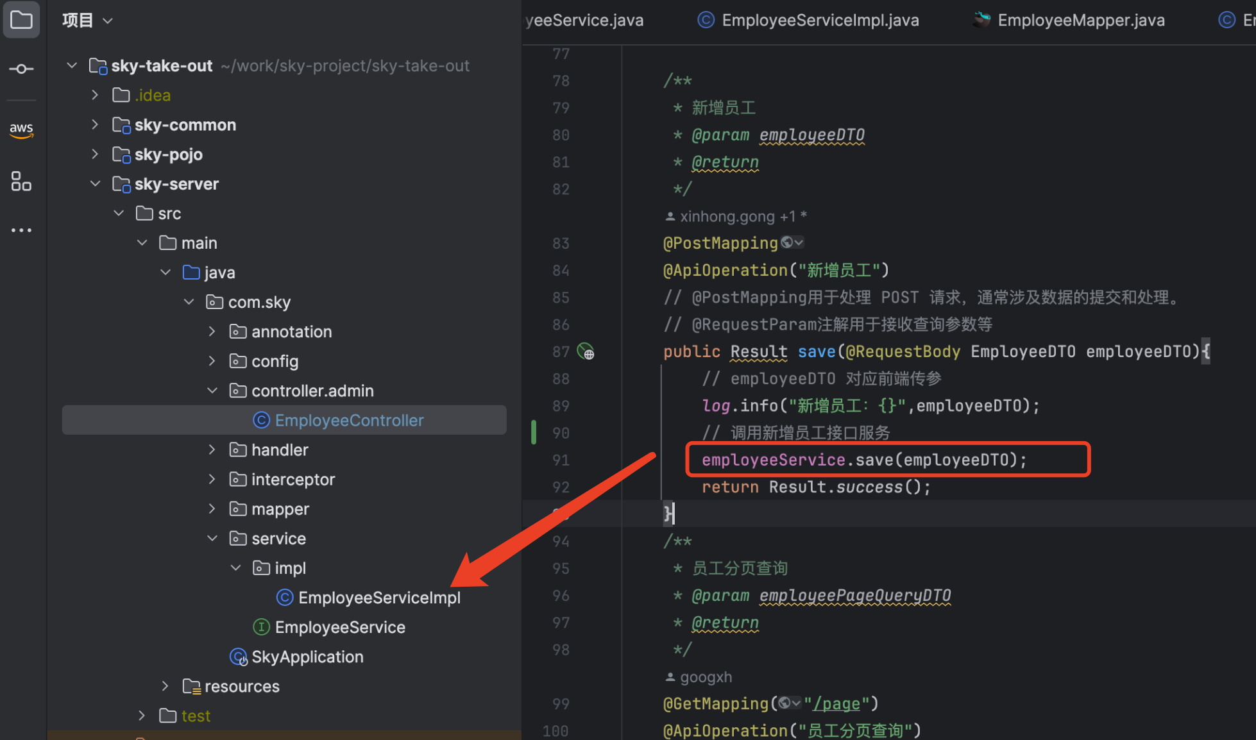The height and width of the screenshot is (740, 1256).
Task: Collapse the com.sky package
Action: (189, 301)
